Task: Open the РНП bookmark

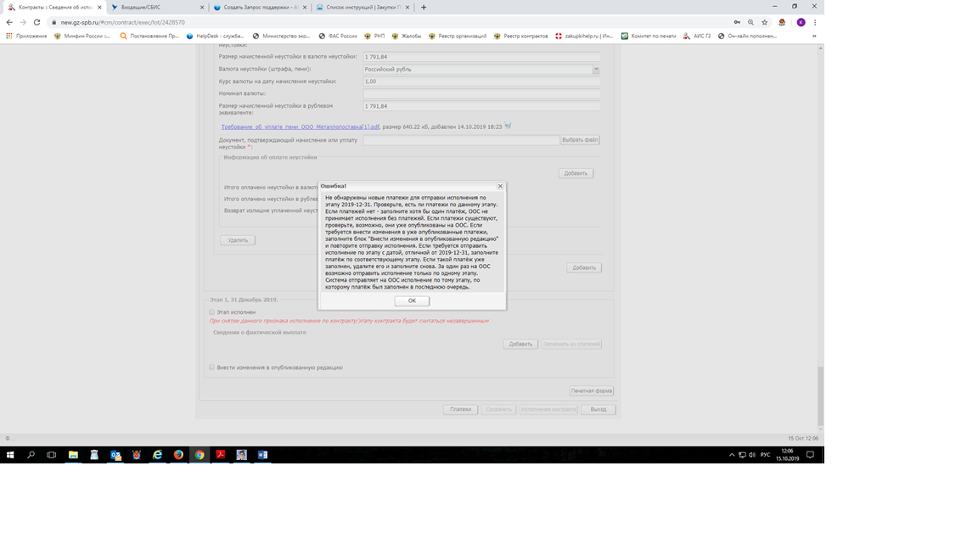Action: (375, 36)
